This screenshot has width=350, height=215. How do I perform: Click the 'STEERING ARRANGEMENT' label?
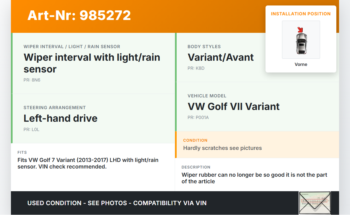pos(55,108)
